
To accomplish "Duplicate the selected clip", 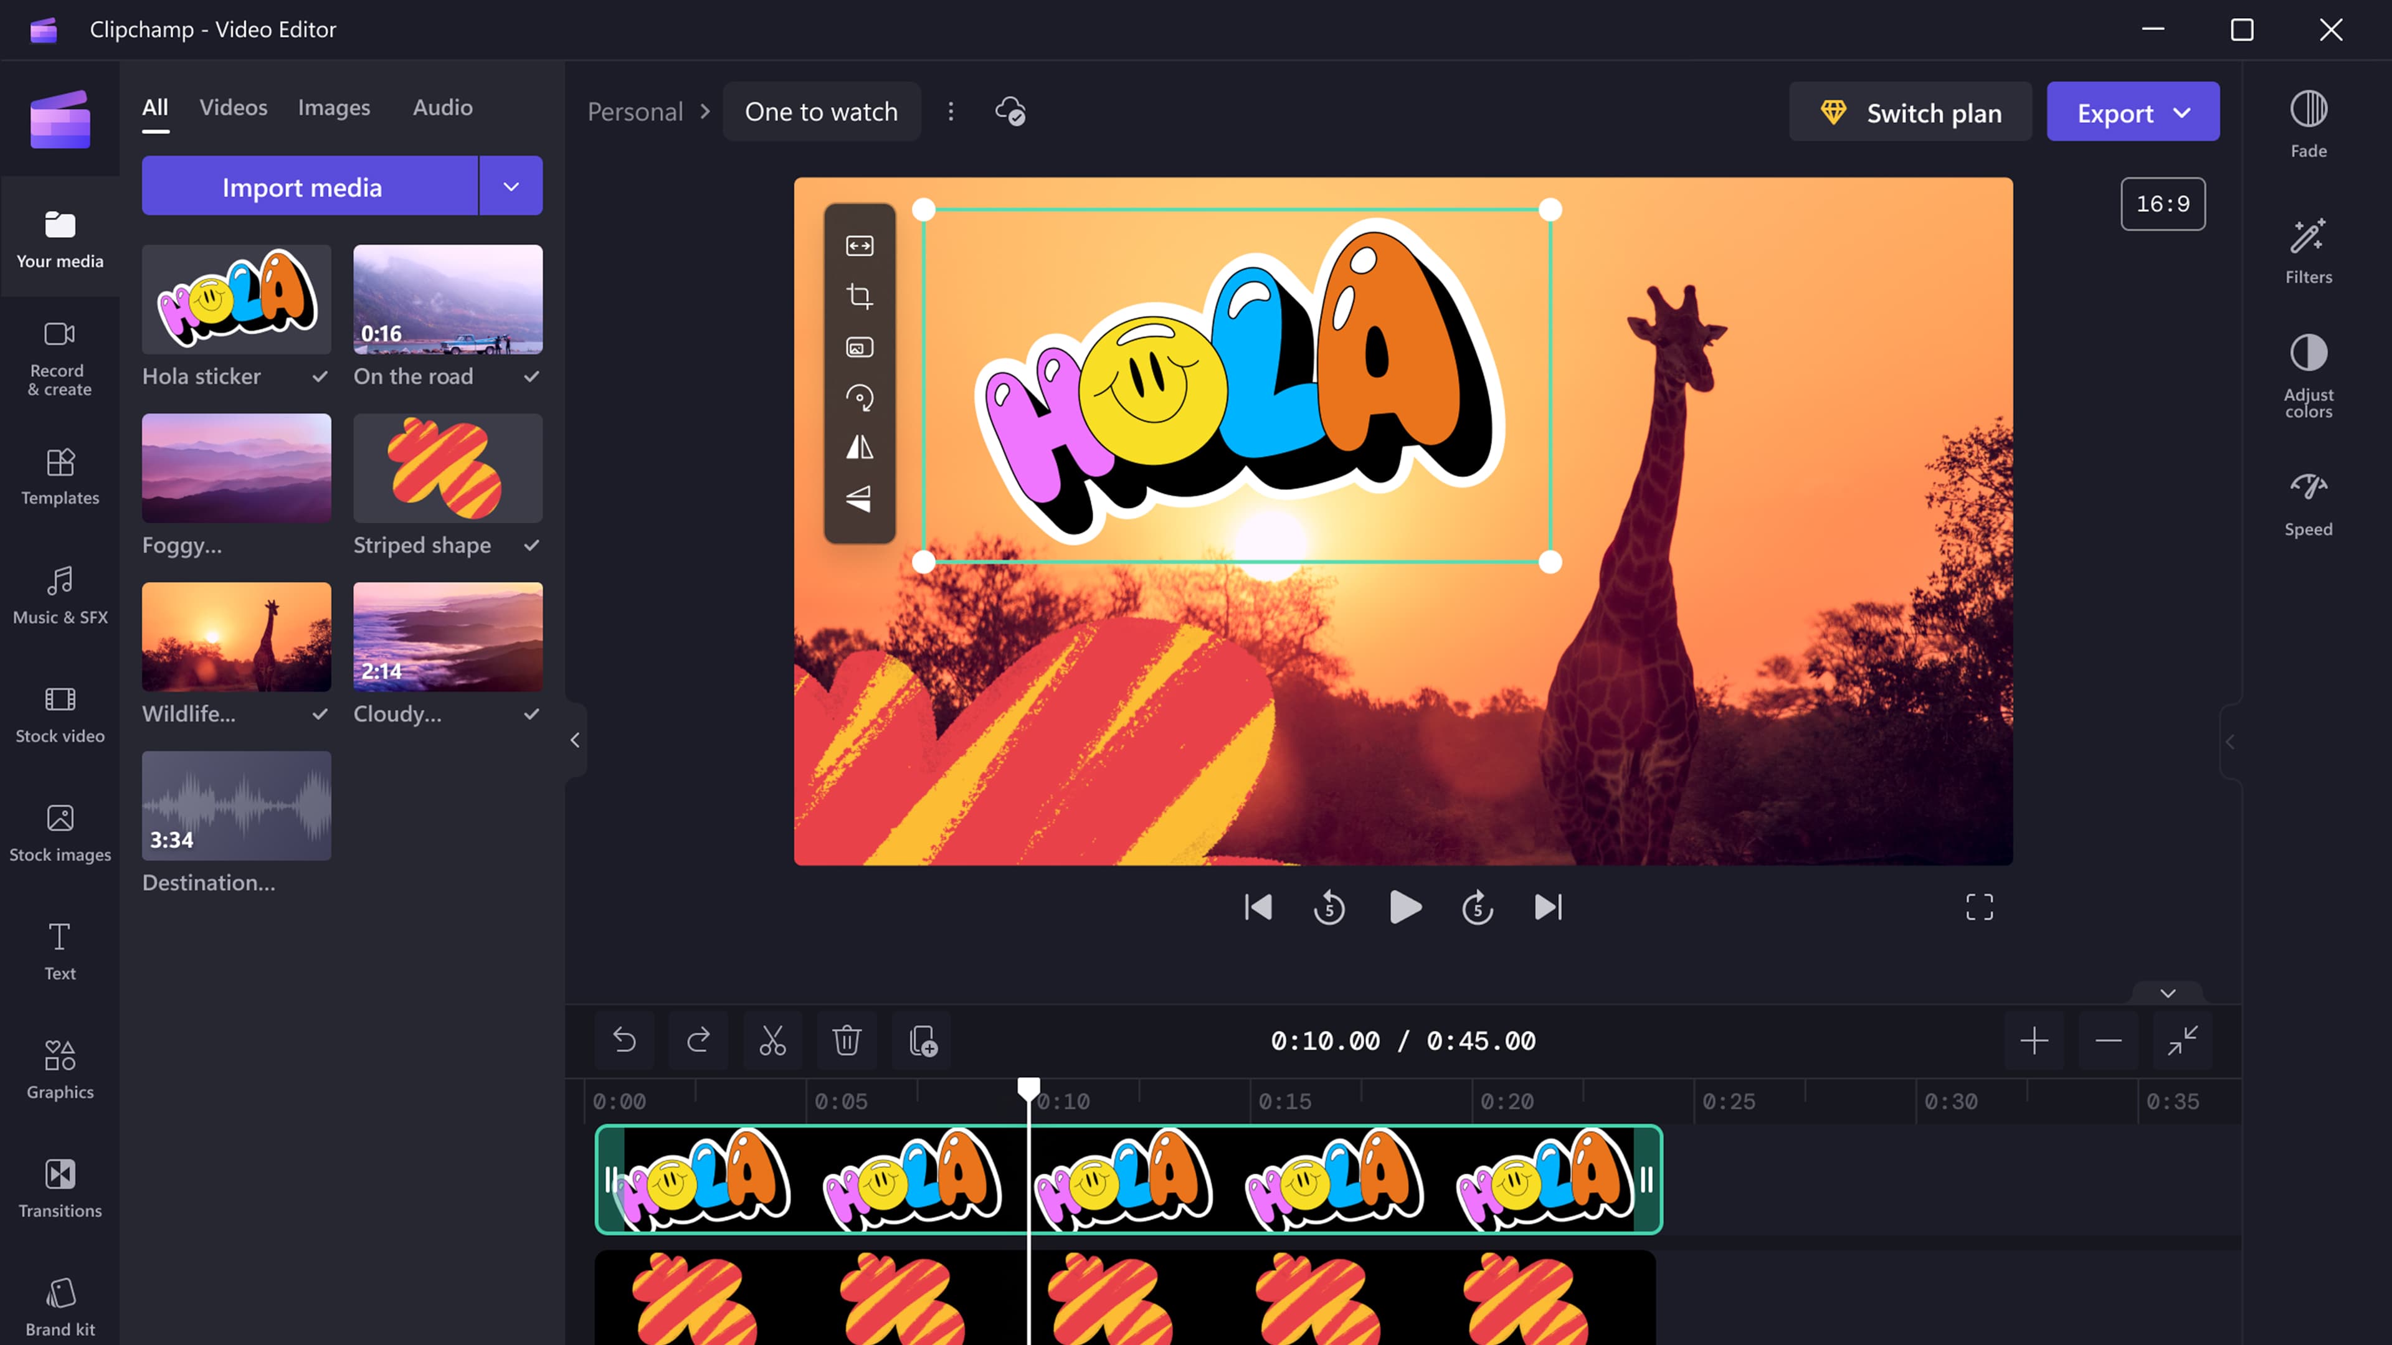I will point(922,1041).
